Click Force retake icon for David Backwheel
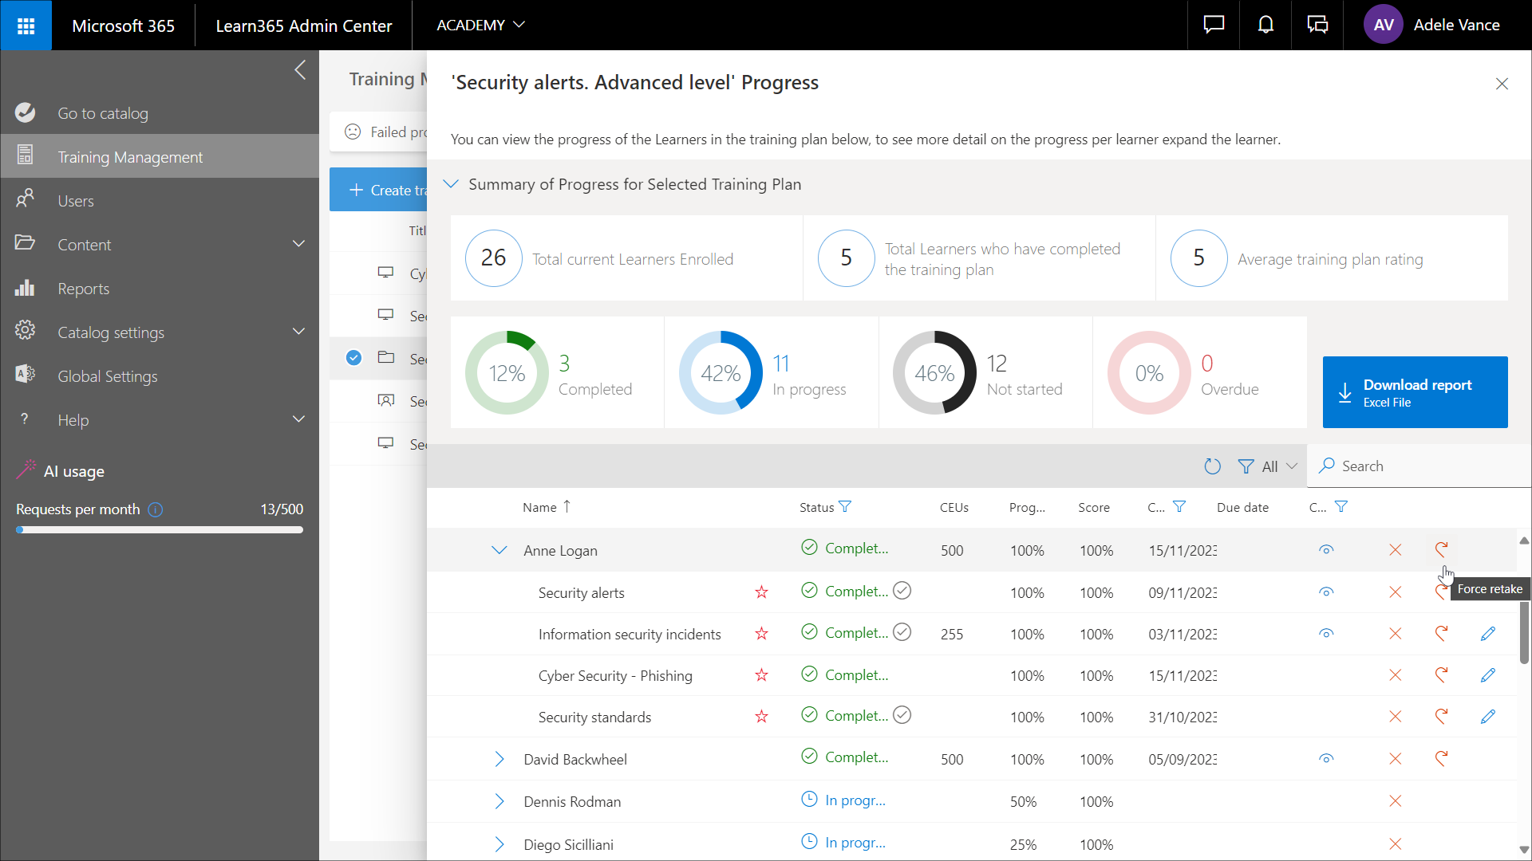1532x861 pixels. pyautogui.click(x=1441, y=759)
